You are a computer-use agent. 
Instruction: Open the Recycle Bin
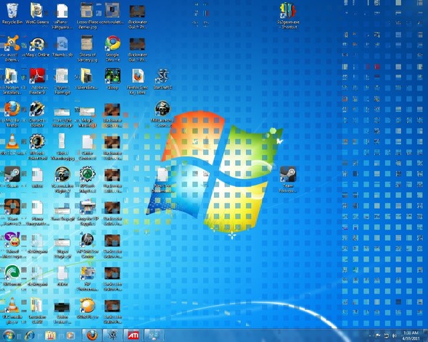tap(12, 13)
